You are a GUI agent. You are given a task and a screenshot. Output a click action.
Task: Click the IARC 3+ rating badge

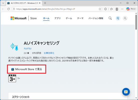(12, 78)
